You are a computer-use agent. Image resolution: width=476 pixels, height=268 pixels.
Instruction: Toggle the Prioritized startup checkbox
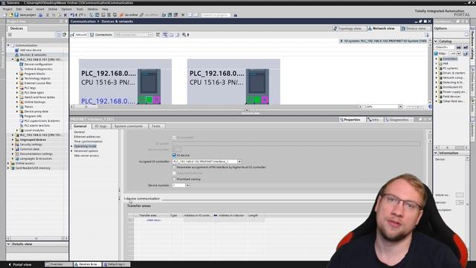pyautogui.click(x=174, y=179)
